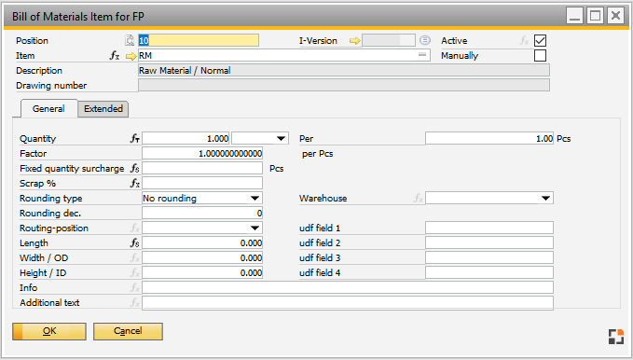Click the formula icon beside Length

click(135, 242)
